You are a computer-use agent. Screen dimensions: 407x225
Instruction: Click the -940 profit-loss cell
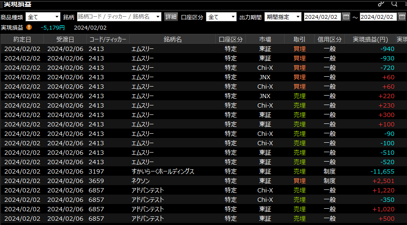387,49
